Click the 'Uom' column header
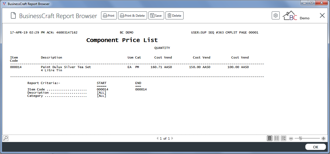 click(x=130, y=57)
